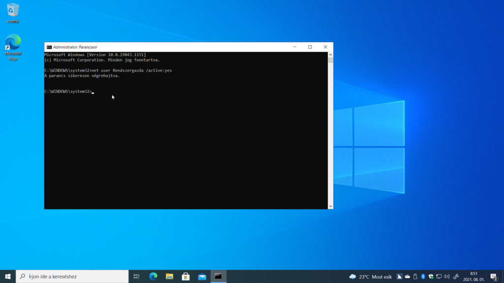Click the taskbar search box

tap(72, 276)
